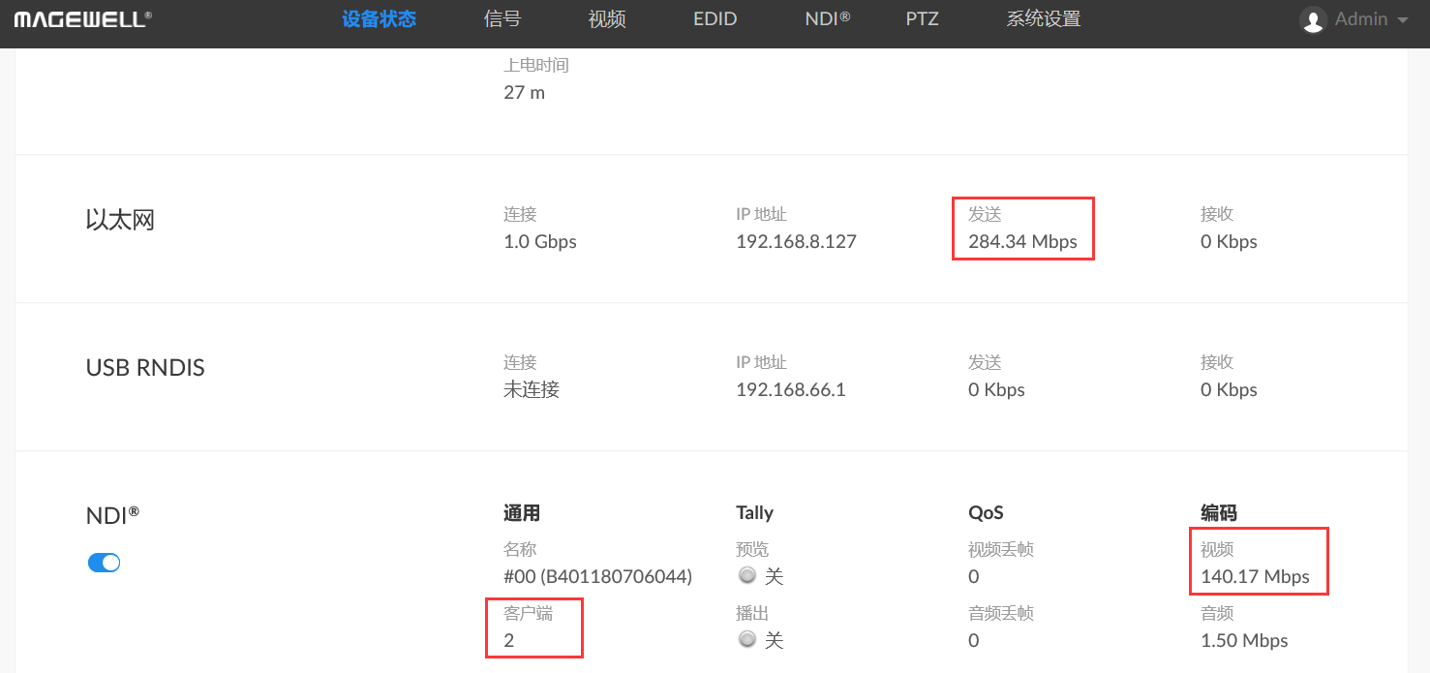Click the 上电时间 label
Screen dimensions: 1430x673
pyautogui.click(x=536, y=66)
